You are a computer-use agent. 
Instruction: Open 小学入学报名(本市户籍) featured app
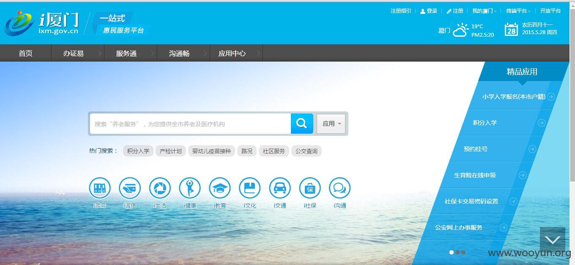[514, 97]
